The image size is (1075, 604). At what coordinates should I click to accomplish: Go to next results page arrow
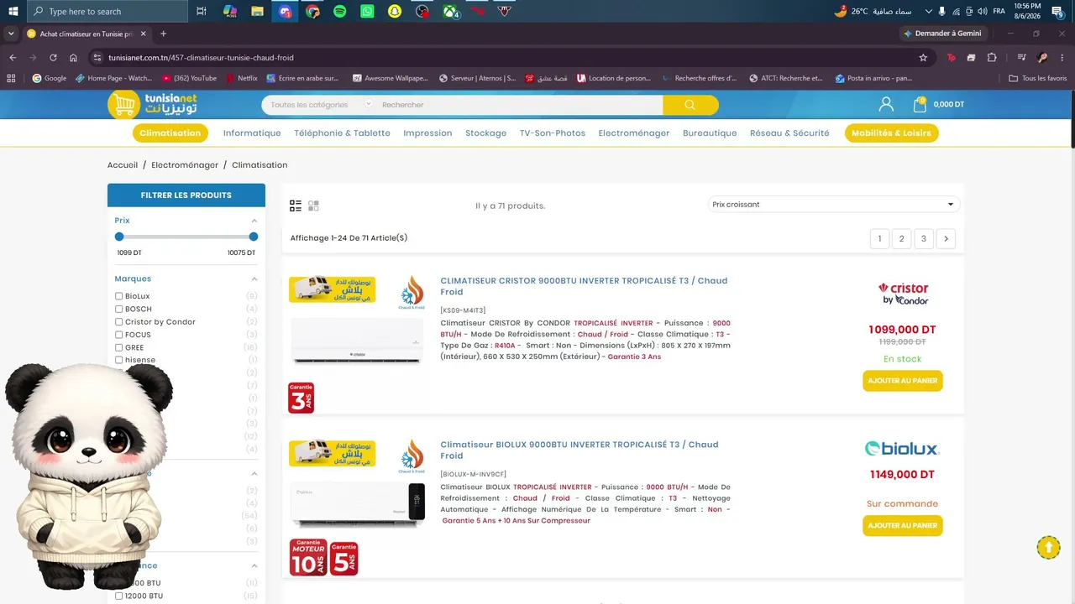click(946, 239)
